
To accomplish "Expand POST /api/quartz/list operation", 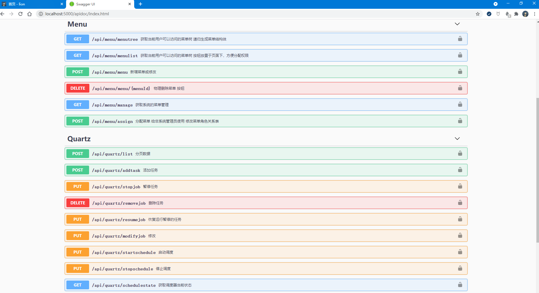I will (266, 154).
